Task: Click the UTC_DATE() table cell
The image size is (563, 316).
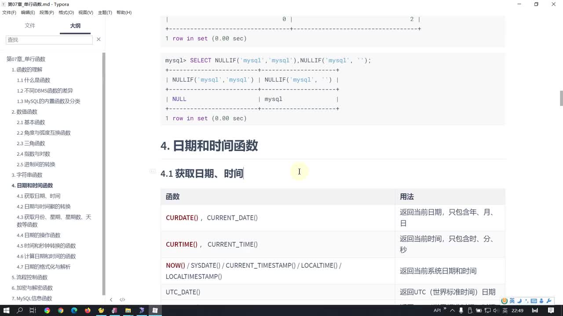Action: point(278,292)
